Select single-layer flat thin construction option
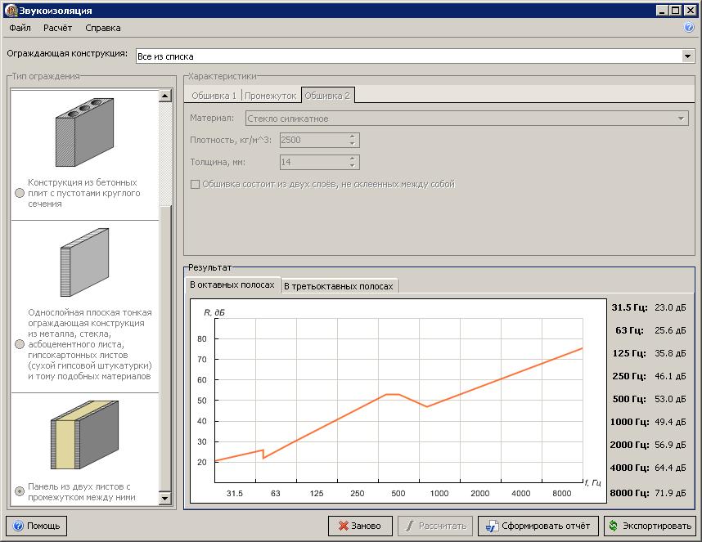The image size is (702, 542). pyautogui.click(x=20, y=344)
